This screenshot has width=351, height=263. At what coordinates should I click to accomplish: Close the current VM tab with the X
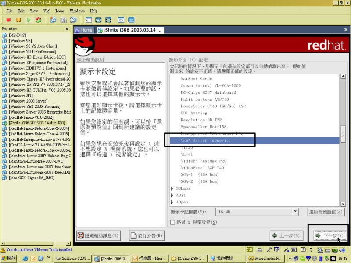346,29
